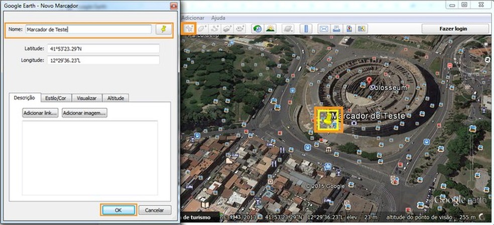Click inside the description text area
The image size is (494, 225).
click(90, 158)
